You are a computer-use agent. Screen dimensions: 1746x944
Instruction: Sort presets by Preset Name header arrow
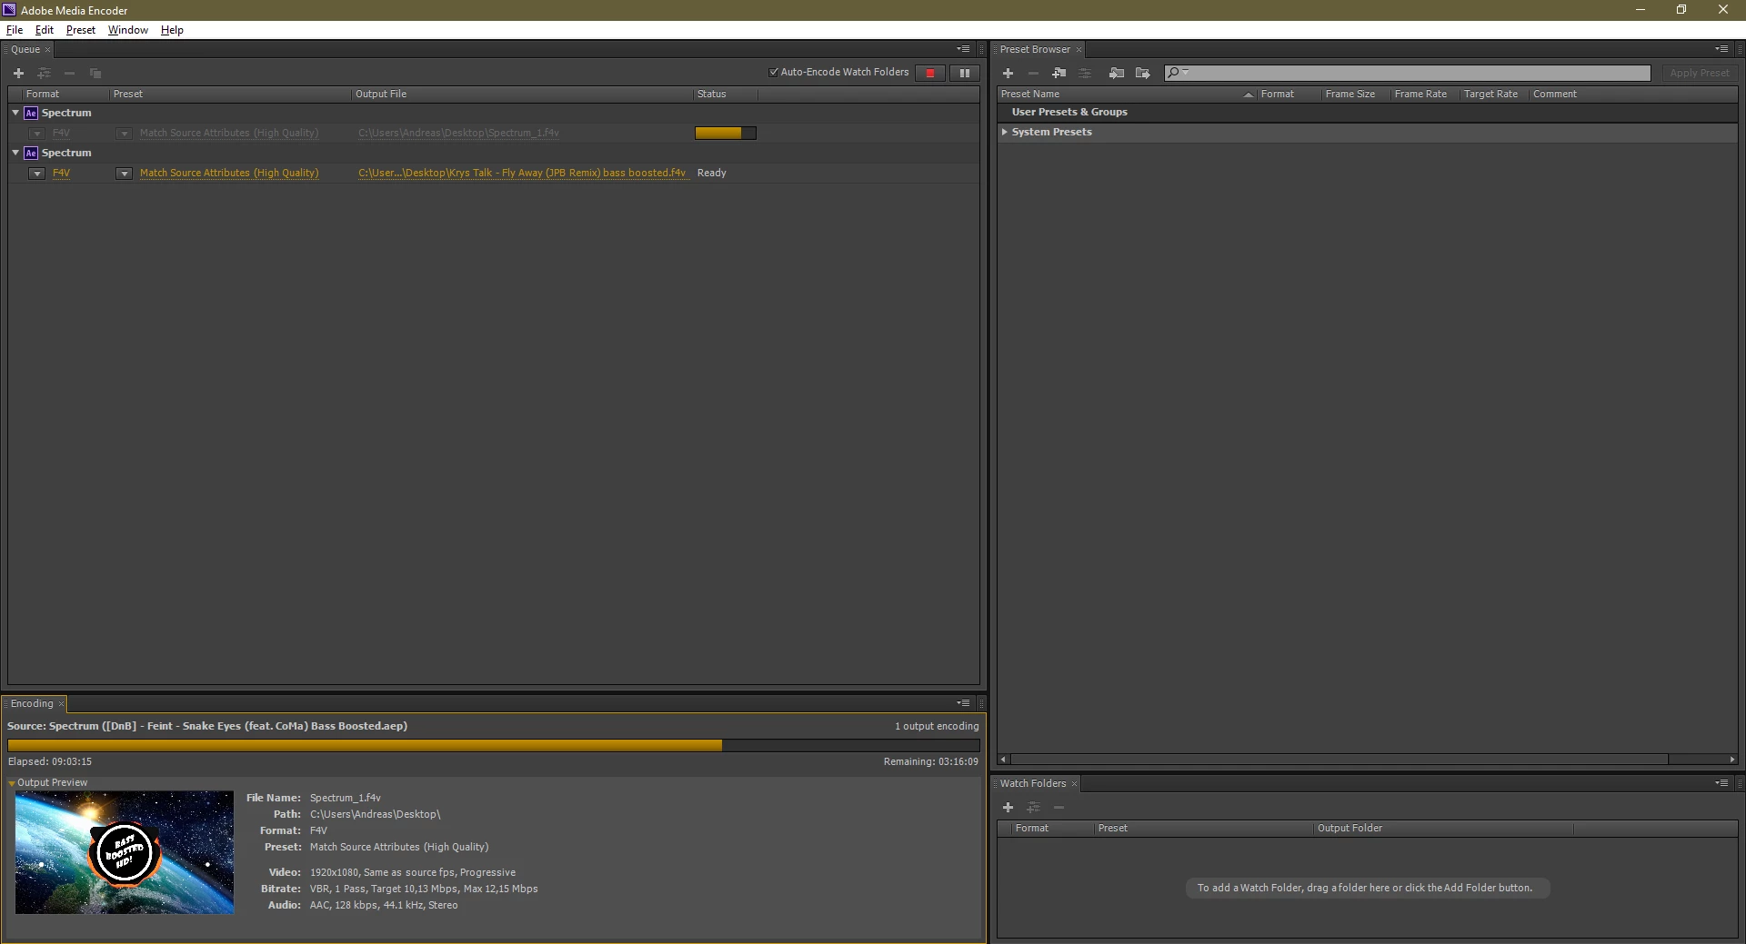1249,94
